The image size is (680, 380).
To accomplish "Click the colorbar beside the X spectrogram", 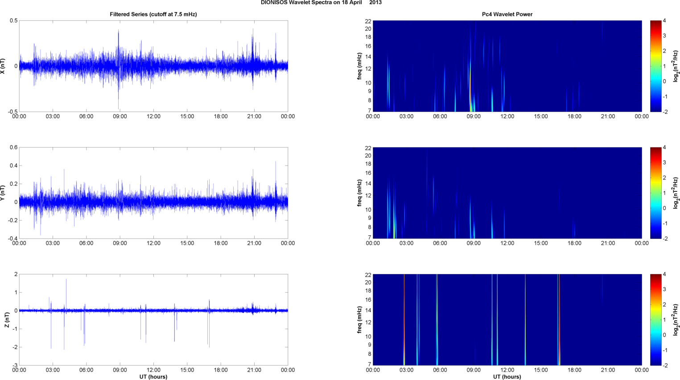I will (655, 66).
